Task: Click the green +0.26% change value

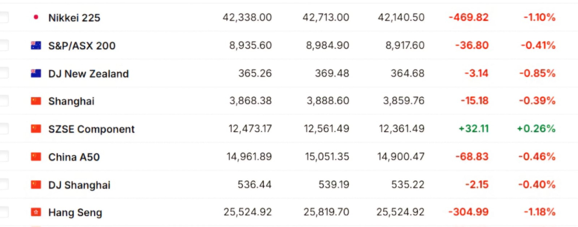Action: pyautogui.click(x=536, y=129)
